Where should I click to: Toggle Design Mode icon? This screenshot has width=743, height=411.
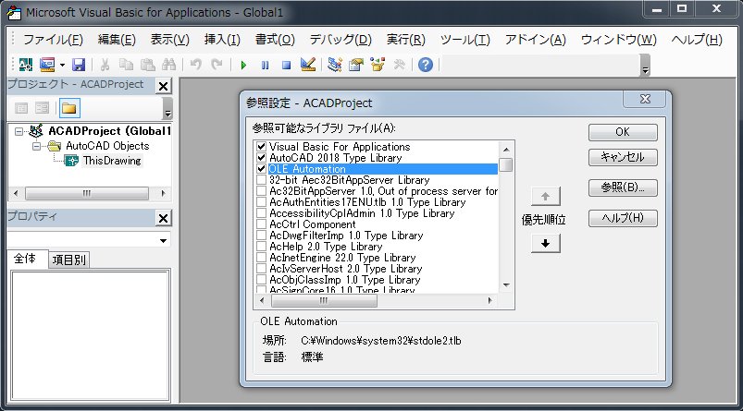(x=308, y=65)
